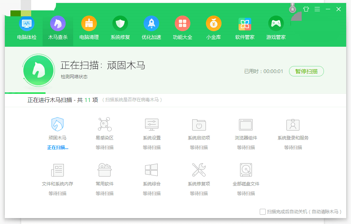The image size is (351, 224).
Task: Click the 系统综合 windows icon
Action: tap(151, 170)
